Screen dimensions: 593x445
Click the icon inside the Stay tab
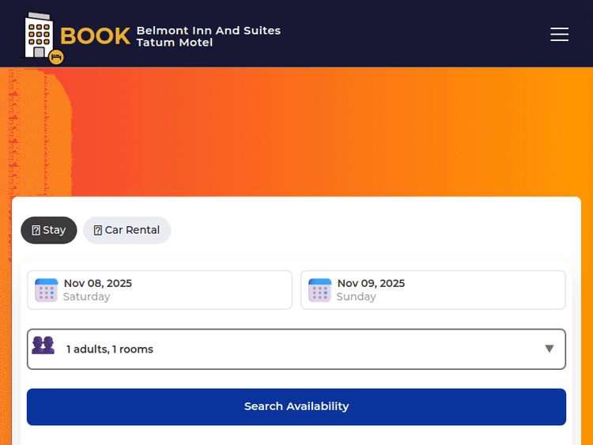(36, 231)
